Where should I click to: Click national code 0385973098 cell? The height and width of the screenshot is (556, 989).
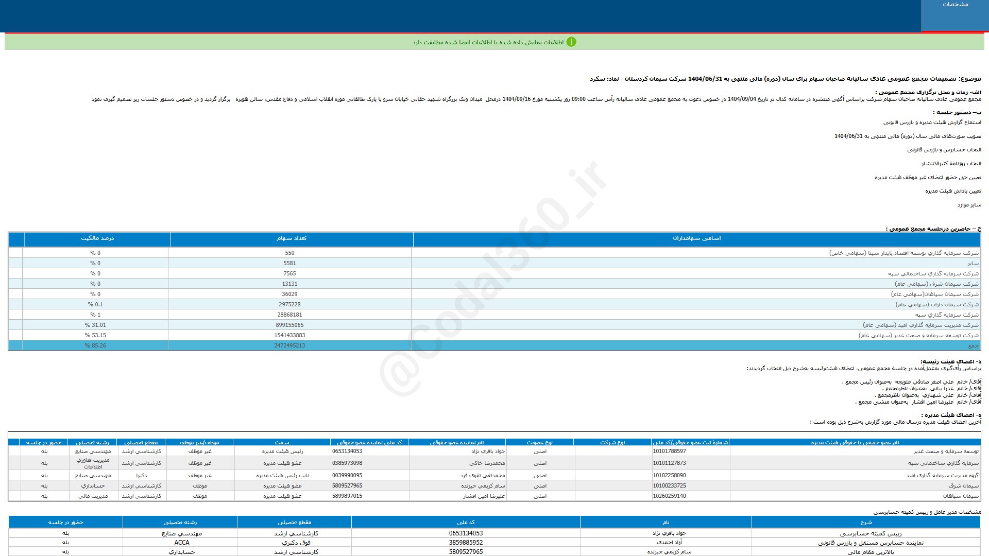[x=347, y=463]
